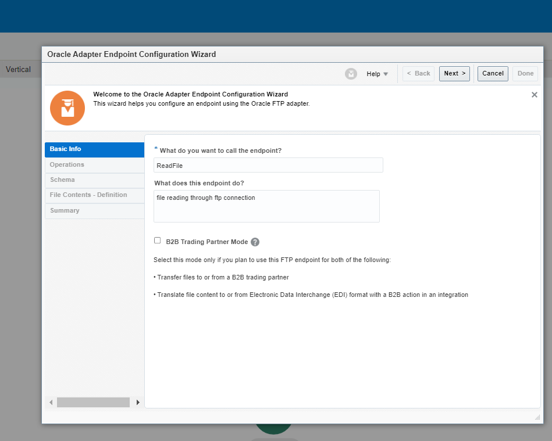Open the Help dropdown menu

point(377,74)
